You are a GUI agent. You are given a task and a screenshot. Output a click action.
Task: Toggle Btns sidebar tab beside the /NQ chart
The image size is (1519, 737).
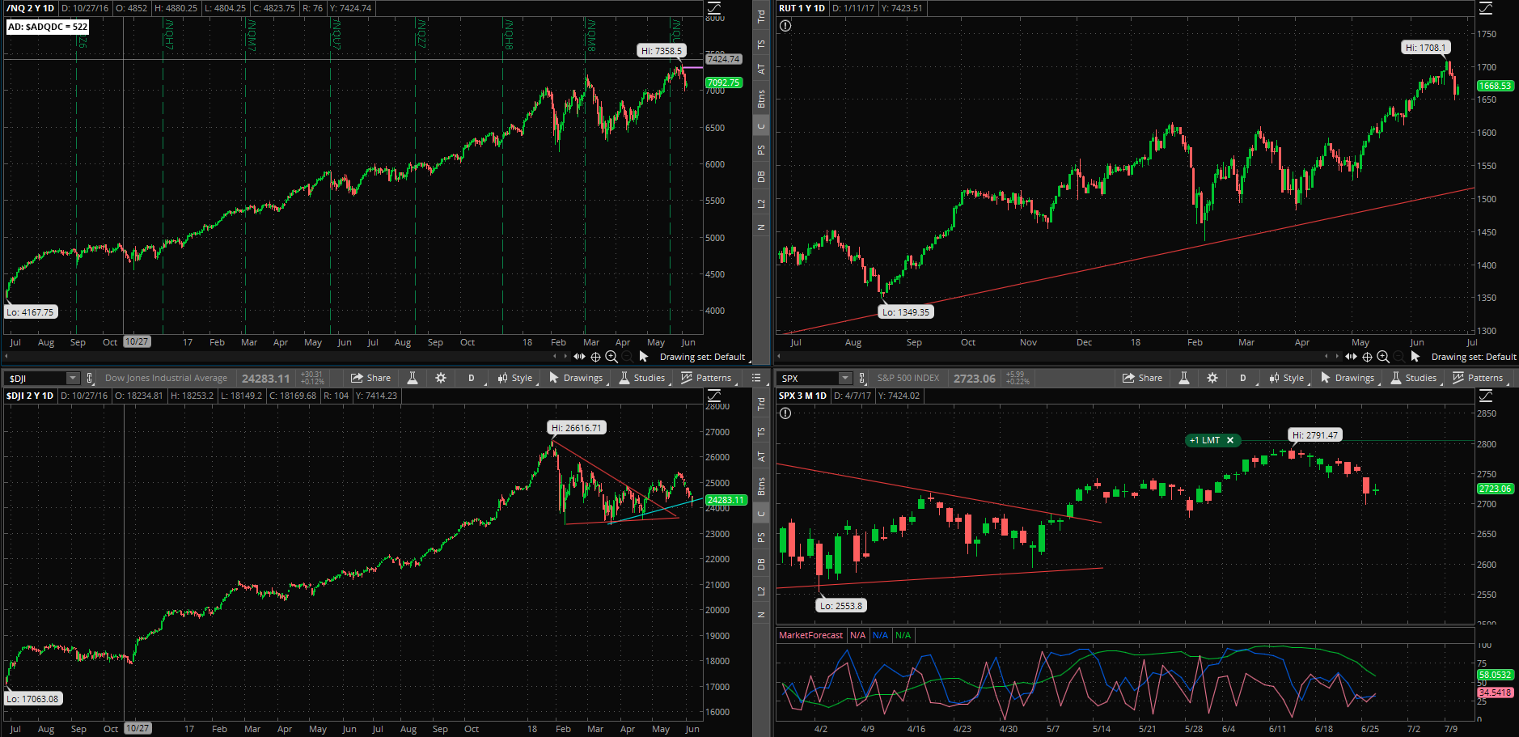click(761, 99)
